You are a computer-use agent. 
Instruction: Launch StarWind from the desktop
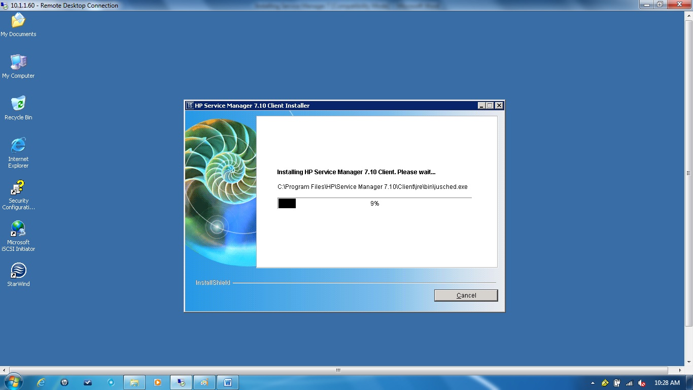[18, 269]
